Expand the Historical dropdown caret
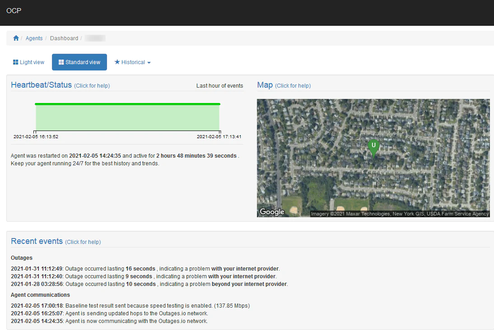The height and width of the screenshot is (332, 494). [x=149, y=62]
